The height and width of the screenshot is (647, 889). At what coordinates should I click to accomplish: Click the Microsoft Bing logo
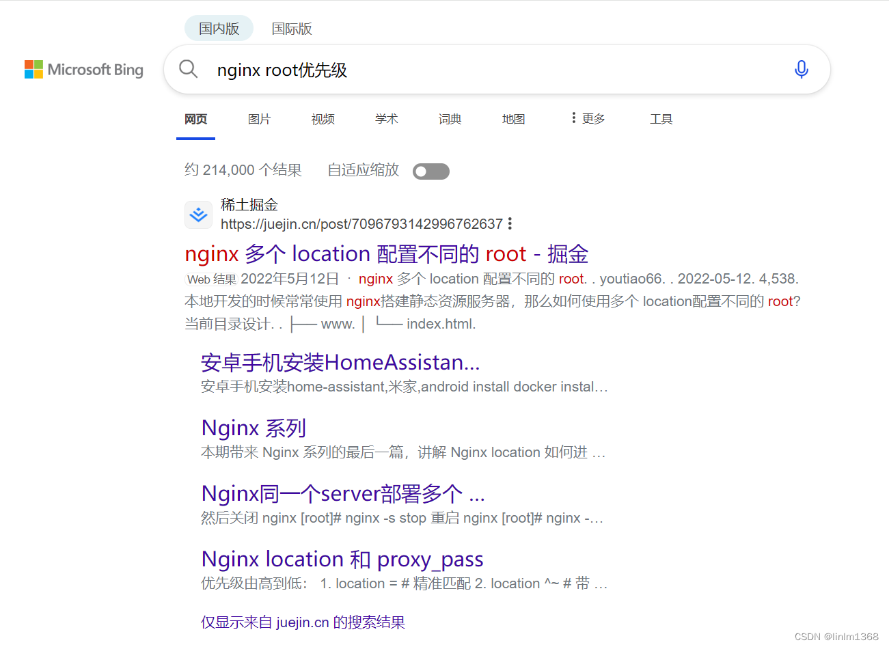pos(84,70)
